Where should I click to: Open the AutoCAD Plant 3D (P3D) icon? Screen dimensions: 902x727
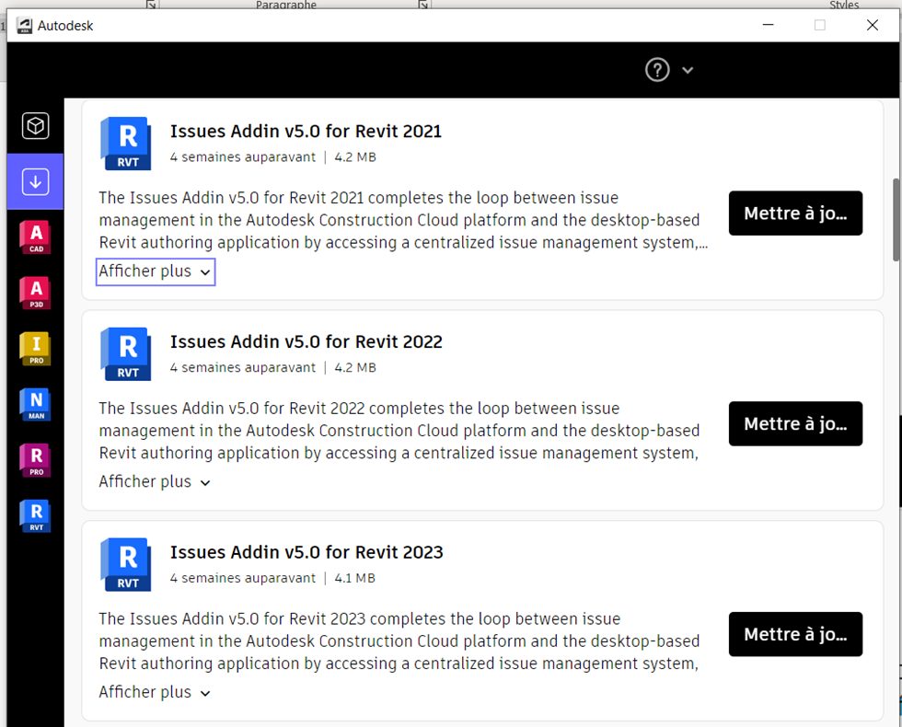(36, 293)
